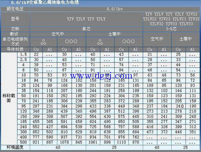Open the www.dgzj.com watermark link
Viewport: 201px width, 152px height.
pyautogui.click(x=100, y=76)
